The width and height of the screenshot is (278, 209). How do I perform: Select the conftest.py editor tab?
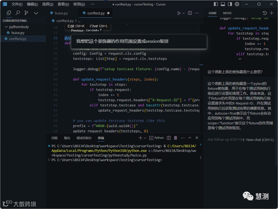pyautogui.click(x=96, y=13)
